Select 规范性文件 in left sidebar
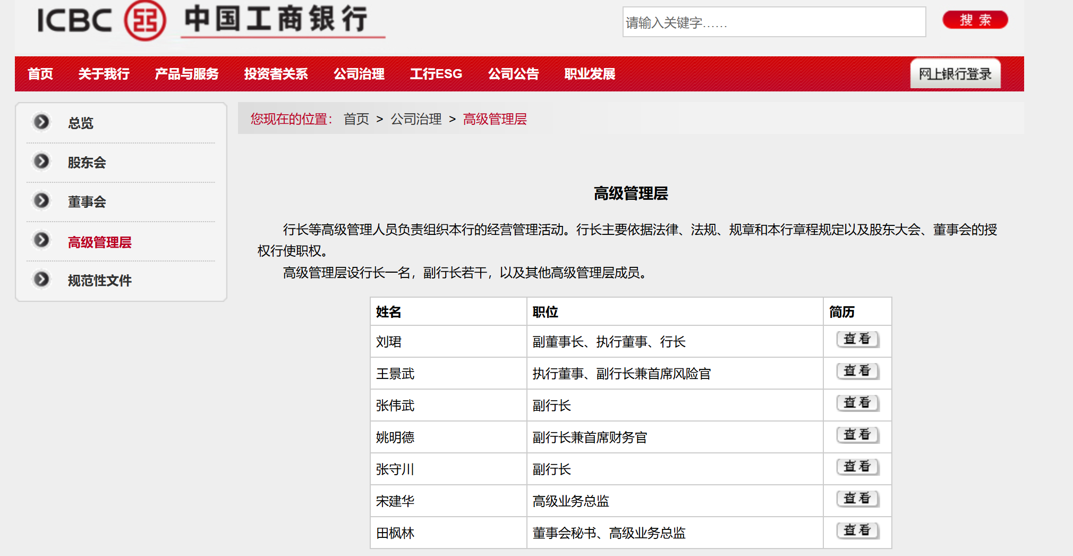Viewport: 1073px width, 556px height. (x=99, y=281)
